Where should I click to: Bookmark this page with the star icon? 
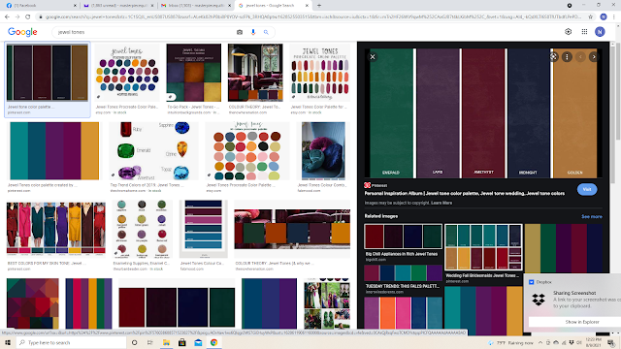[x=591, y=16]
